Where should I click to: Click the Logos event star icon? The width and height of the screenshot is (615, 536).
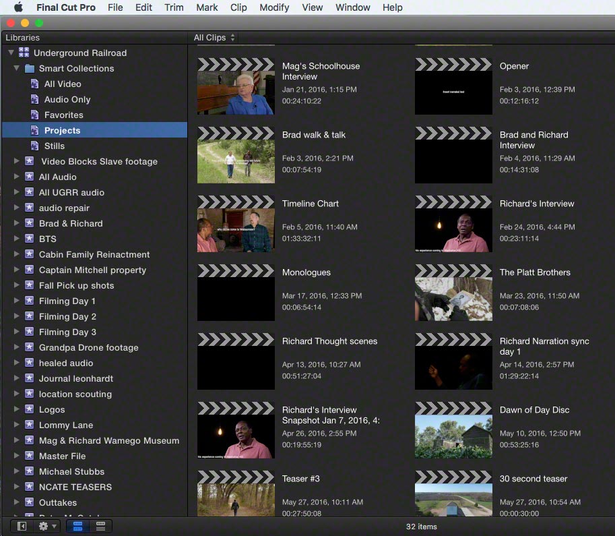point(30,409)
